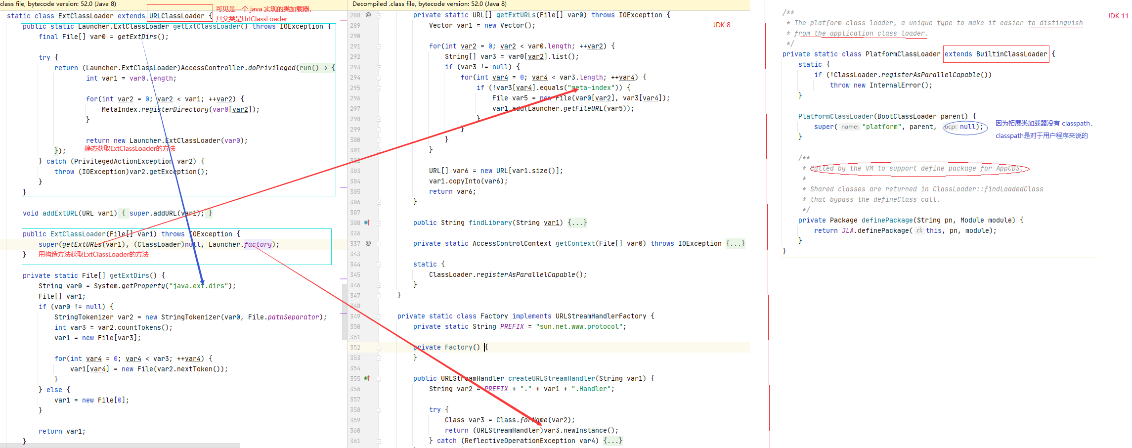1132x448 pixels.
Task: Click the Factory() constructor on line 352
Action: coord(462,347)
